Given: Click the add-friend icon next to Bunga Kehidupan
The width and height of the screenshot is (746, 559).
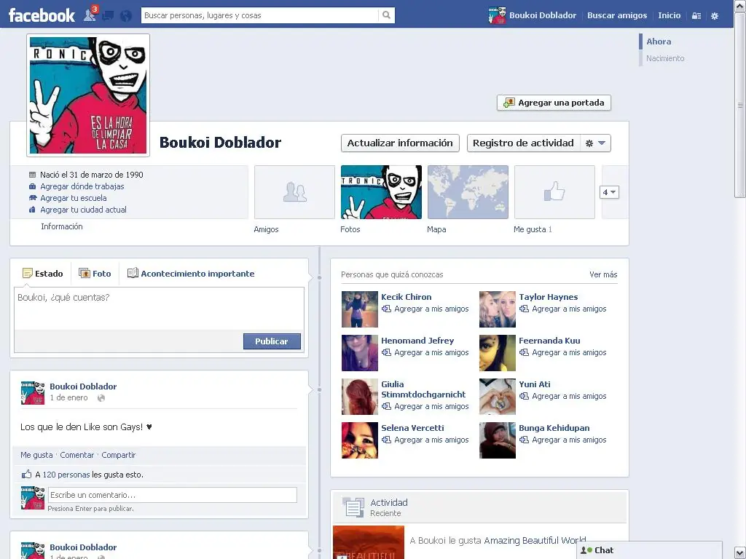Looking at the screenshot, I should (x=524, y=440).
